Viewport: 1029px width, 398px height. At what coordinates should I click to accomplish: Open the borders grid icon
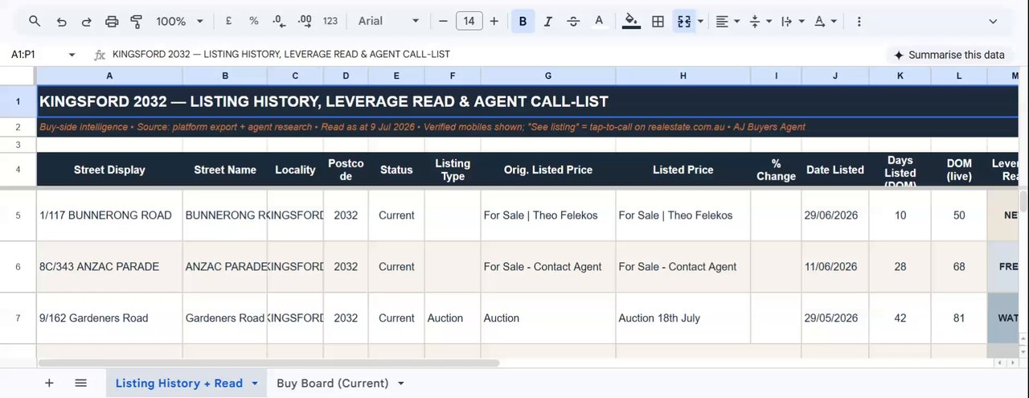658,22
